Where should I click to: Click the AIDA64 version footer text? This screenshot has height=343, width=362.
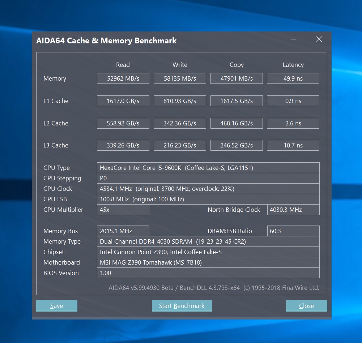[214, 288]
